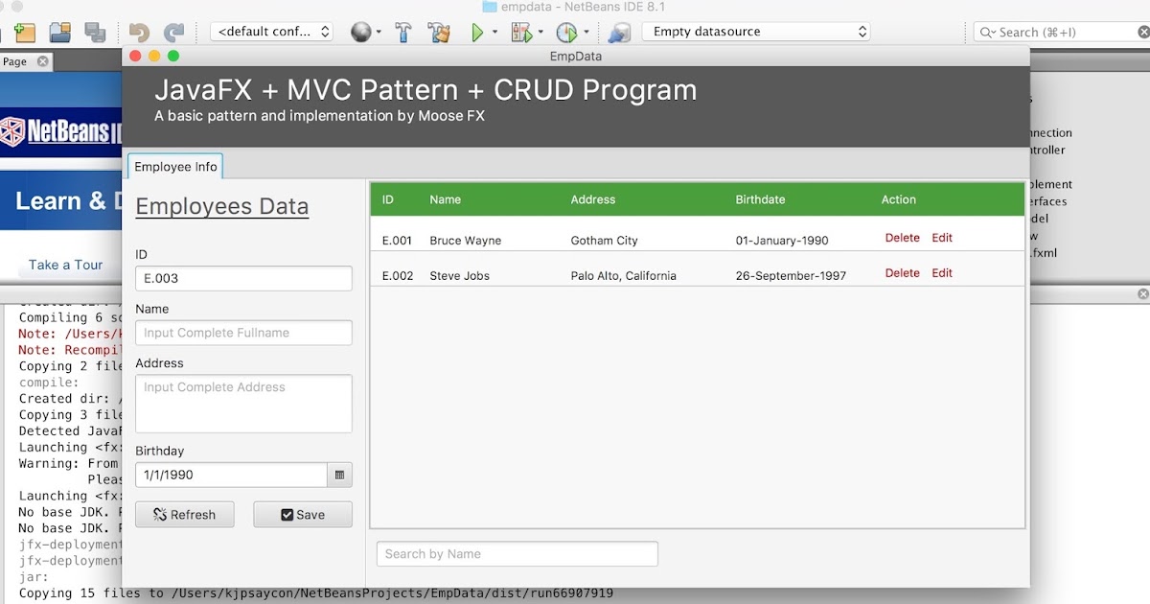The width and height of the screenshot is (1150, 604).
Task: Profile the project using the clock icon
Action: point(567,32)
